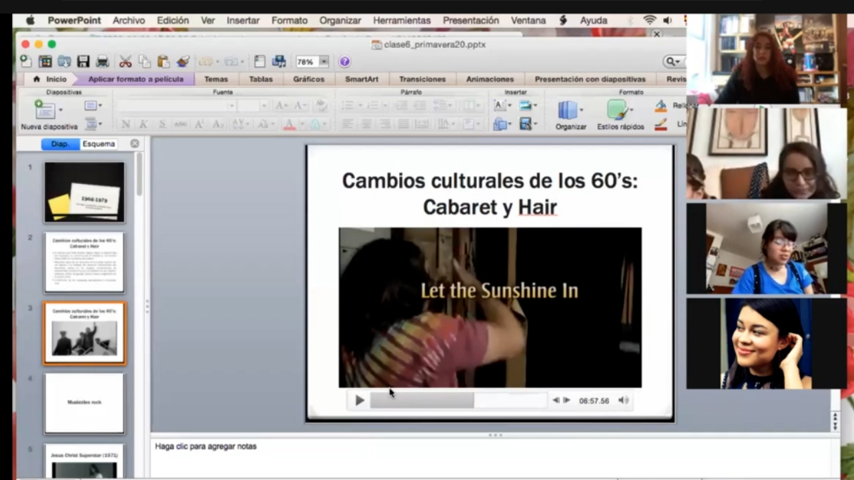Expand the Nueva diapositiva arrow
Image resolution: width=854 pixels, height=480 pixels.
(61, 110)
